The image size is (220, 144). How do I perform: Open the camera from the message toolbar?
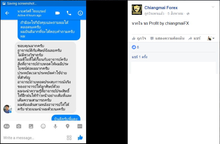coord(19,126)
